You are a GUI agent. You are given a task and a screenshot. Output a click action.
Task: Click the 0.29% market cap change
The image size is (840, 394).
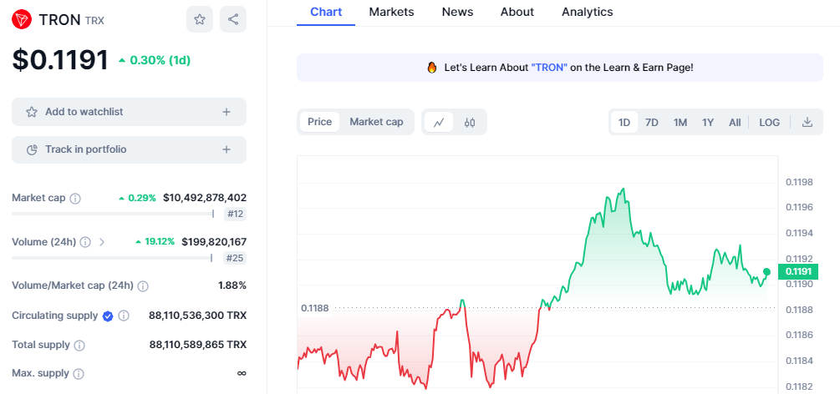click(142, 198)
